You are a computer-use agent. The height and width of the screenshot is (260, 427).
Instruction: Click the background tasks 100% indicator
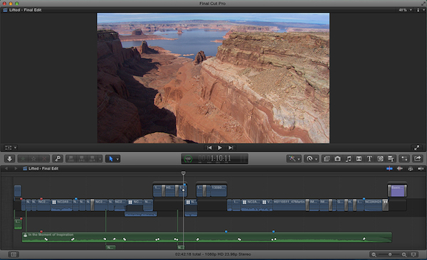[x=188, y=159]
